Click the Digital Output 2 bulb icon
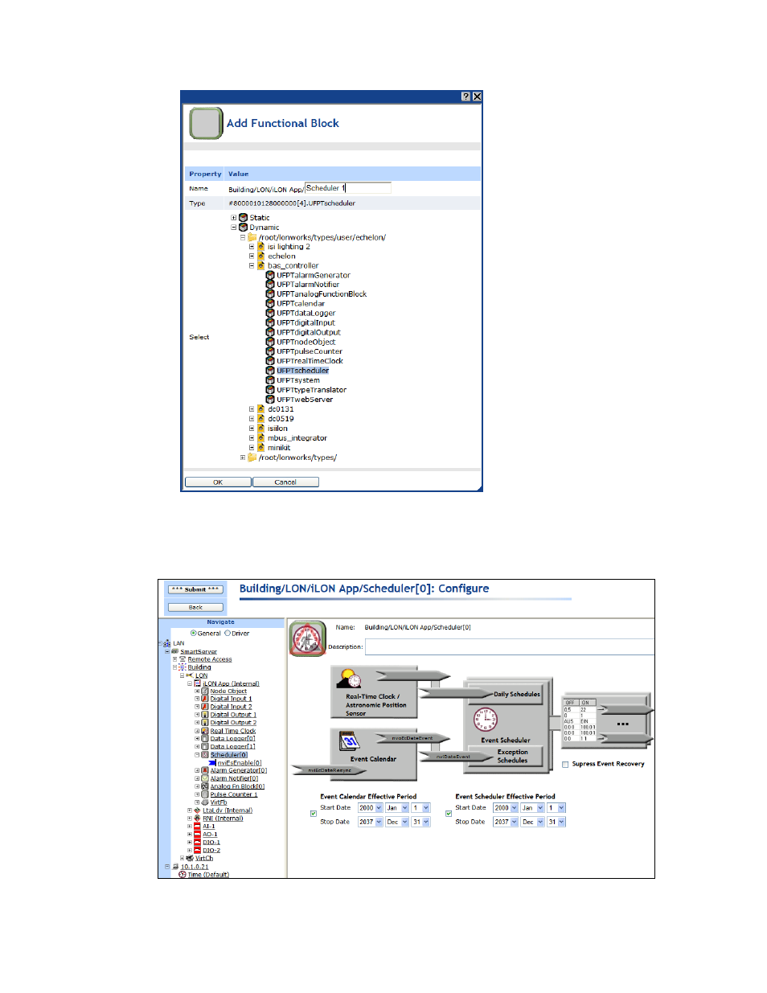 (x=204, y=723)
